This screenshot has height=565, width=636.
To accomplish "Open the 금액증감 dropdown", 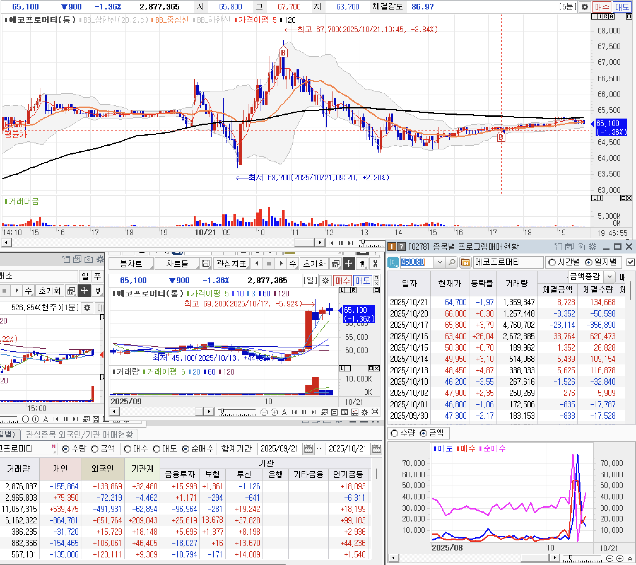I will coord(609,277).
